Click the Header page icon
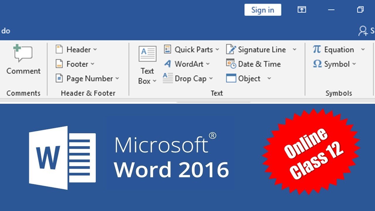Viewport: 375px width, 211px height. click(59, 49)
